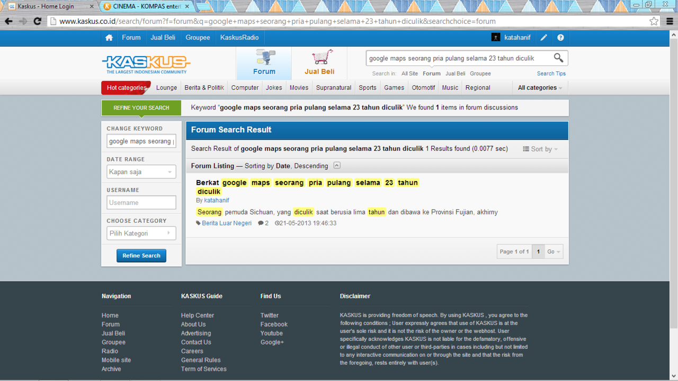The height and width of the screenshot is (381, 678).
Task: Open the Games category
Action: pos(394,88)
